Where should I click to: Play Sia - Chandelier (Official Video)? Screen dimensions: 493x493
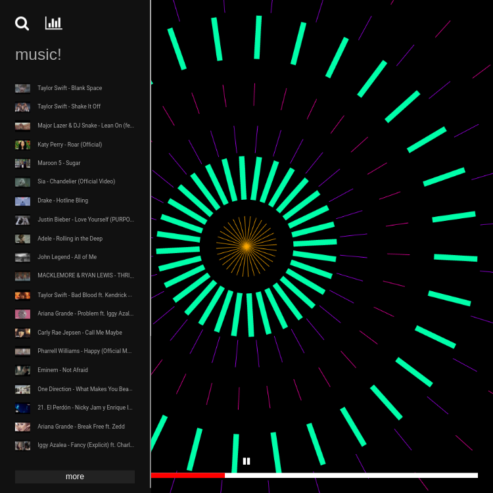[x=76, y=181]
